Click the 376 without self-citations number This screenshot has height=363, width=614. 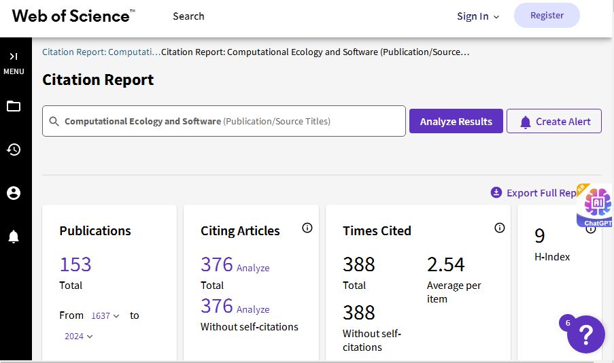pyautogui.click(x=217, y=306)
